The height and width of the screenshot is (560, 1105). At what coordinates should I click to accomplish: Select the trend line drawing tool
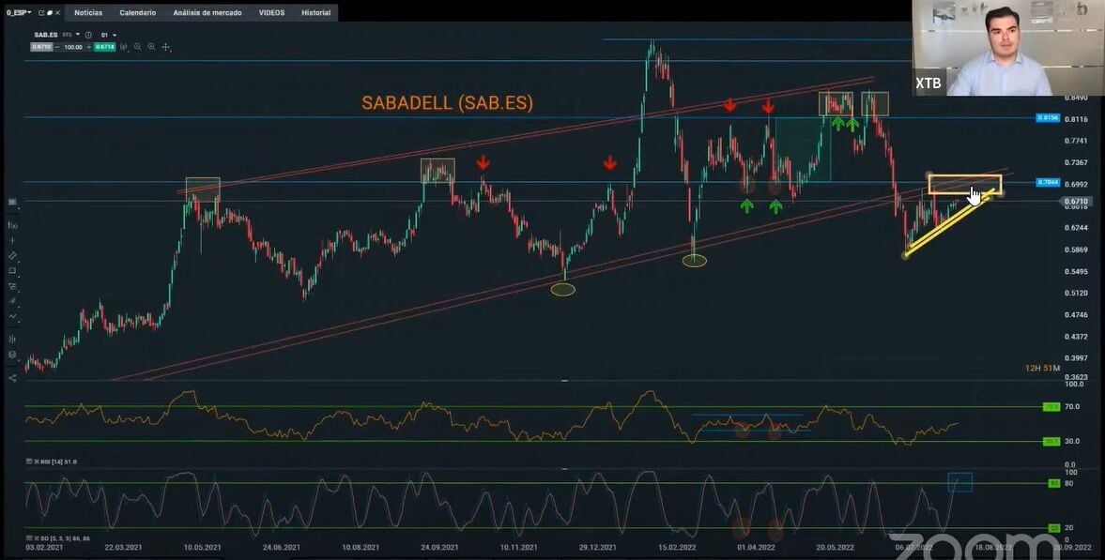tap(12, 256)
